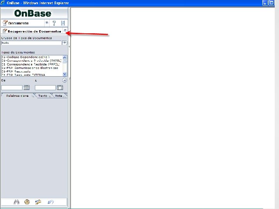This screenshot has height=209, width=279.
Task: Switch to the Nota tab
Action: [x=59, y=96]
